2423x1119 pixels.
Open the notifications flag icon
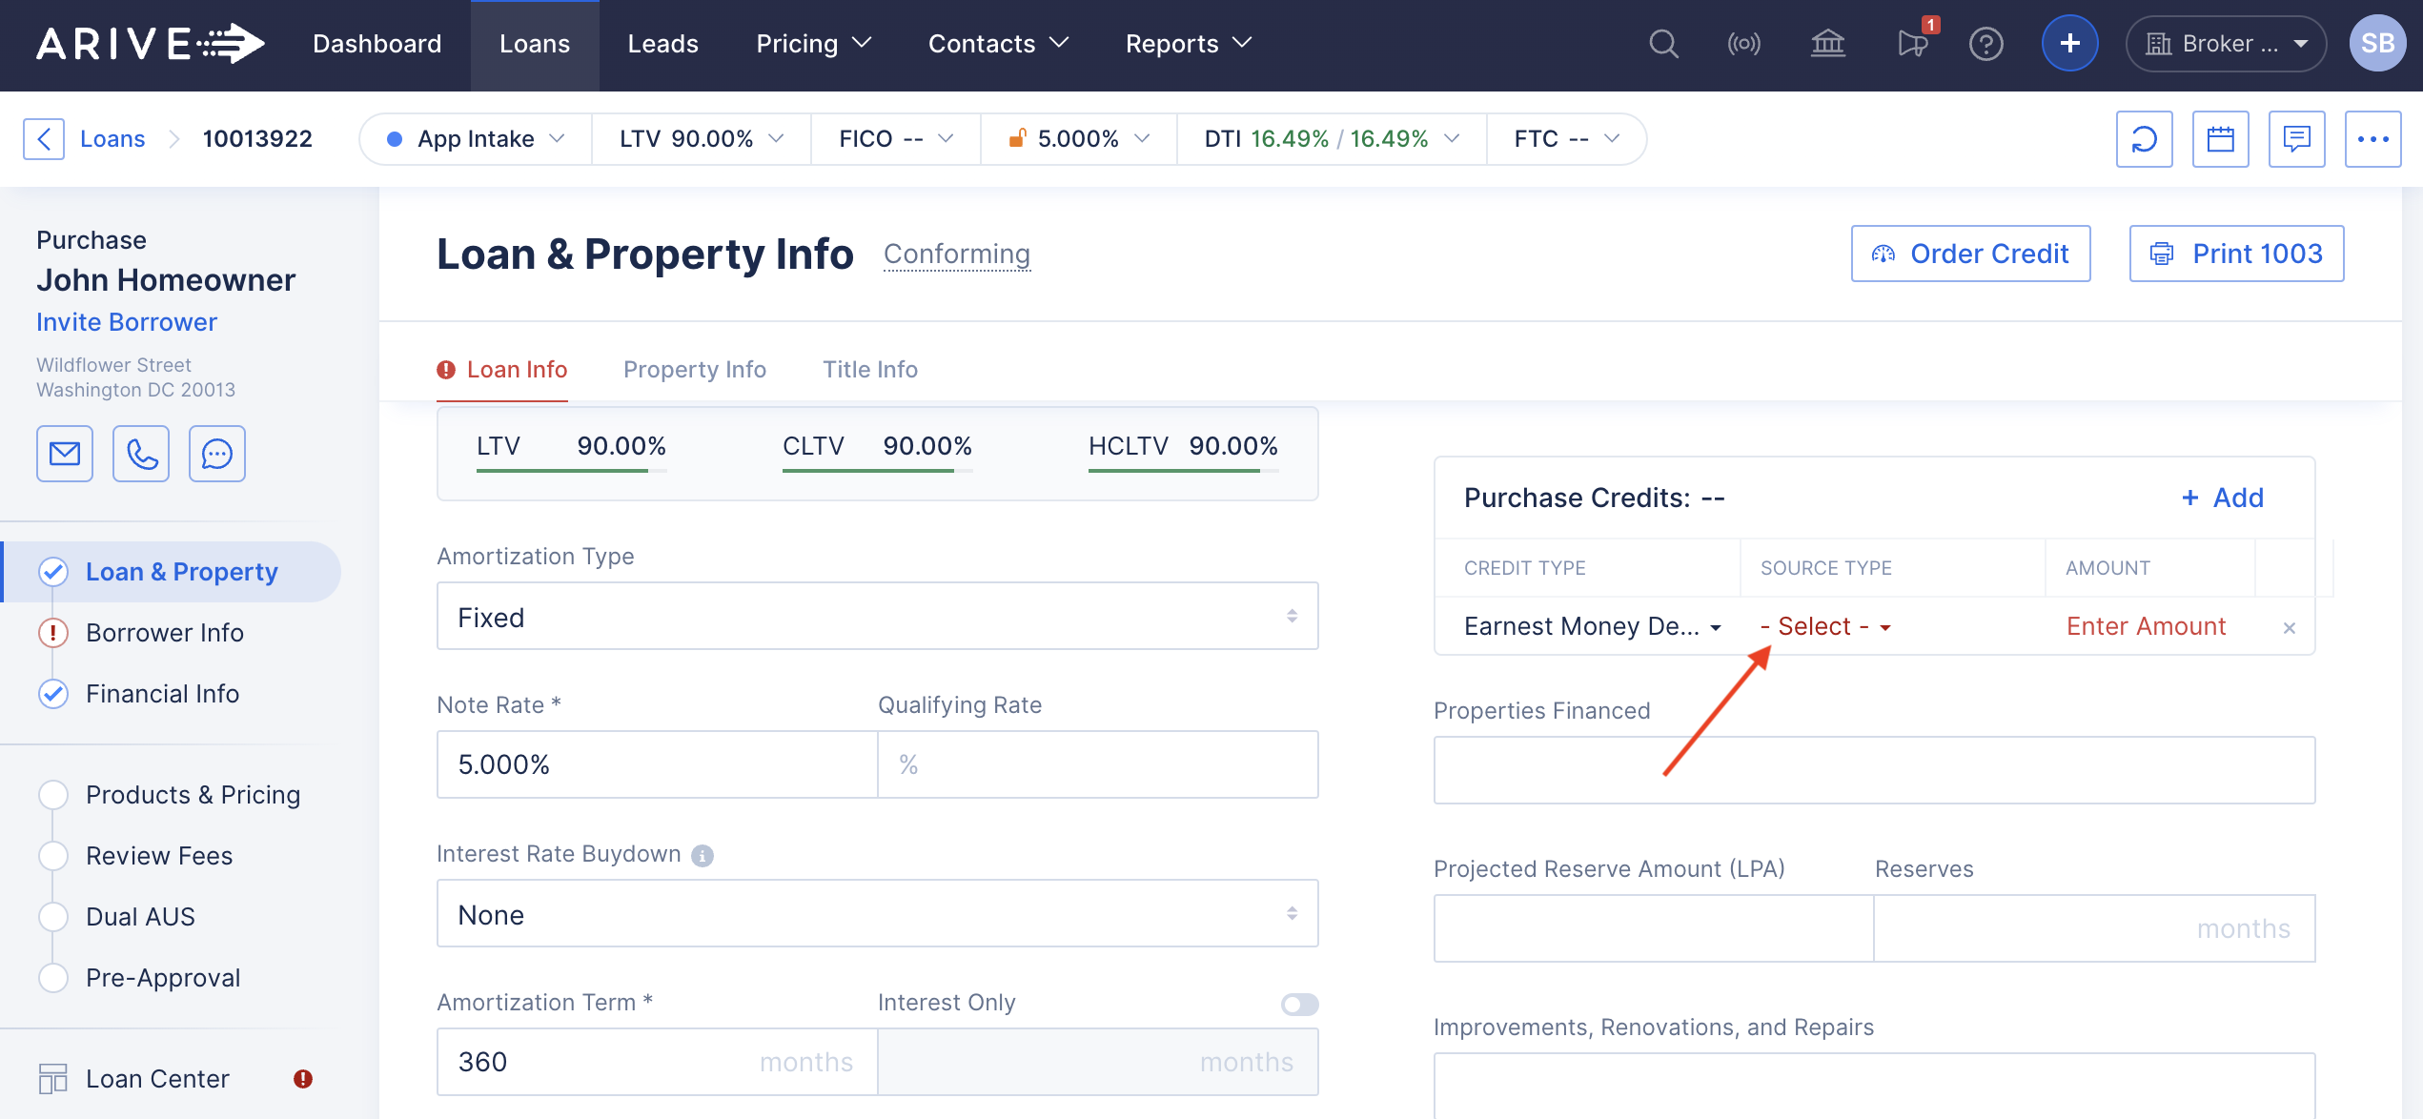tap(1912, 44)
